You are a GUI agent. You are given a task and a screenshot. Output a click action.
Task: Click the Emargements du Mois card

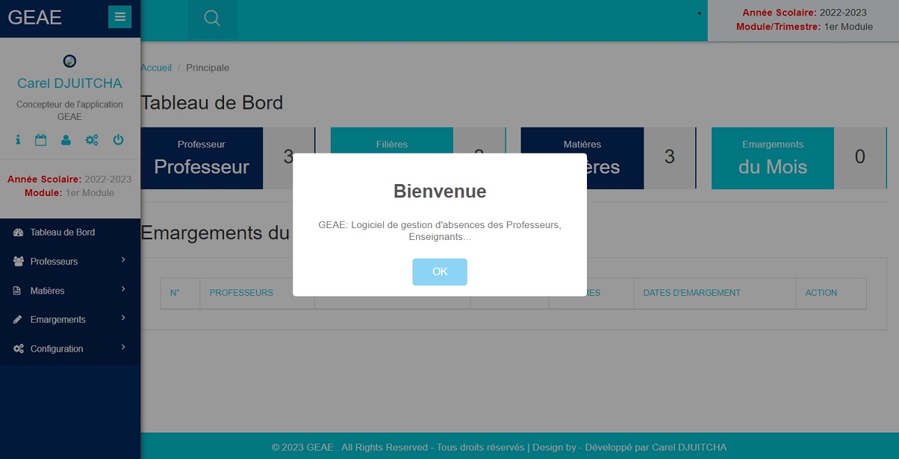[x=773, y=158]
